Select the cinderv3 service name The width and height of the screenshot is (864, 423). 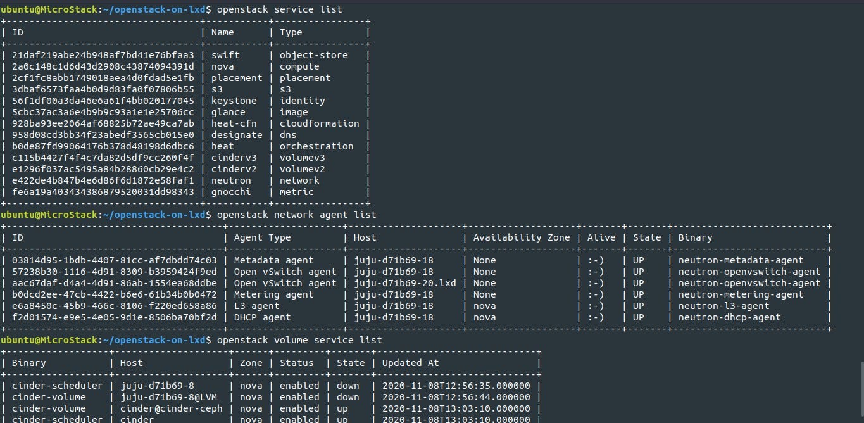coord(234,158)
